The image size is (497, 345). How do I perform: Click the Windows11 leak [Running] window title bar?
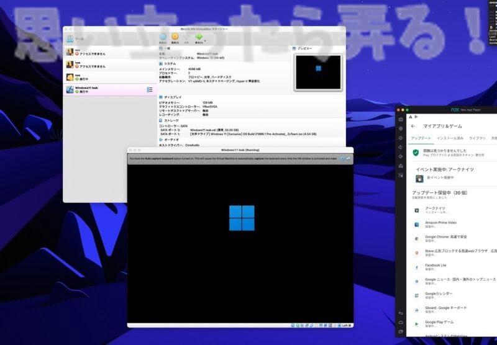[240, 150]
